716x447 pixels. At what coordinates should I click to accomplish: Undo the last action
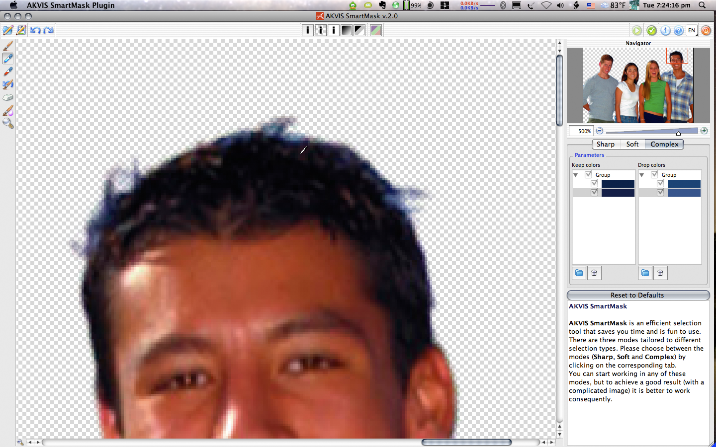[35, 30]
